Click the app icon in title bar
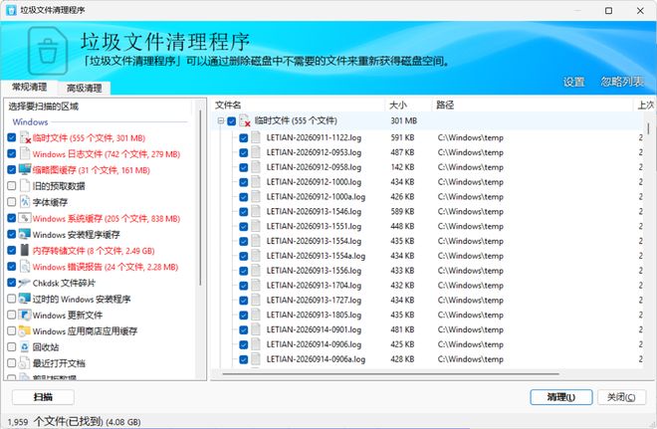 tap(11, 11)
